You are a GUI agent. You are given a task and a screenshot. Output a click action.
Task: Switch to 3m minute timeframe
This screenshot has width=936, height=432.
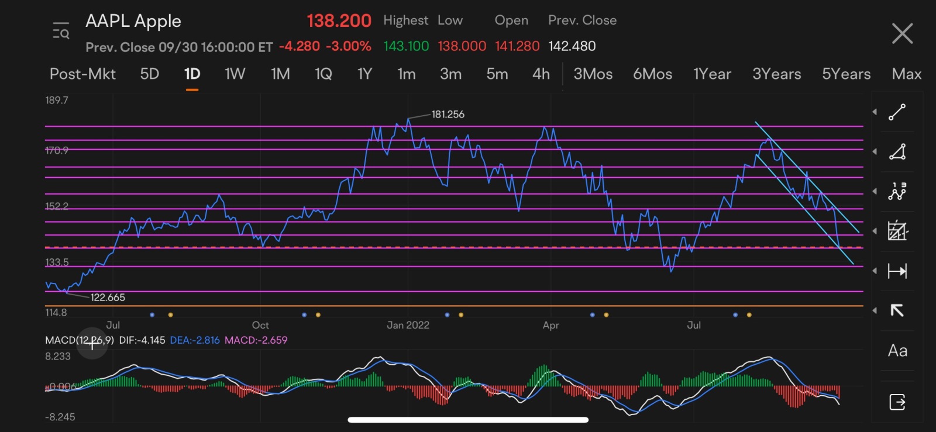coord(450,74)
